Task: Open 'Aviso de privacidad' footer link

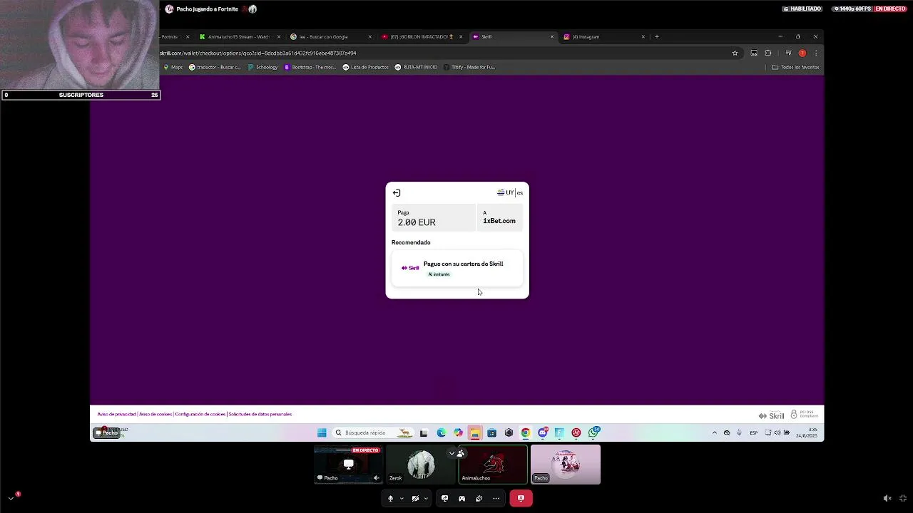Action: (116, 414)
